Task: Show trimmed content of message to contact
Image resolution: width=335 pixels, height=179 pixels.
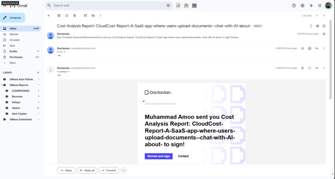Action: (59, 75)
